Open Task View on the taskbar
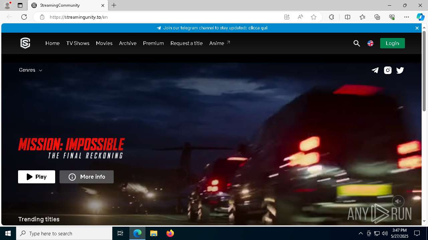The image size is (428, 240). coord(120,233)
